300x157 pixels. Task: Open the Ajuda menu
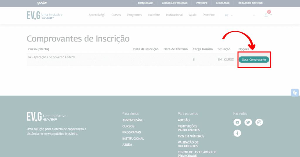(193, 15)
